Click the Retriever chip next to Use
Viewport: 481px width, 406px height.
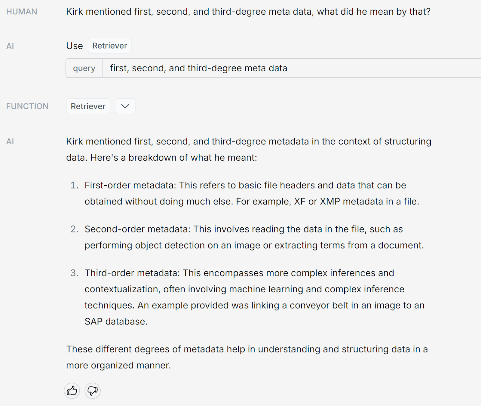109,46
